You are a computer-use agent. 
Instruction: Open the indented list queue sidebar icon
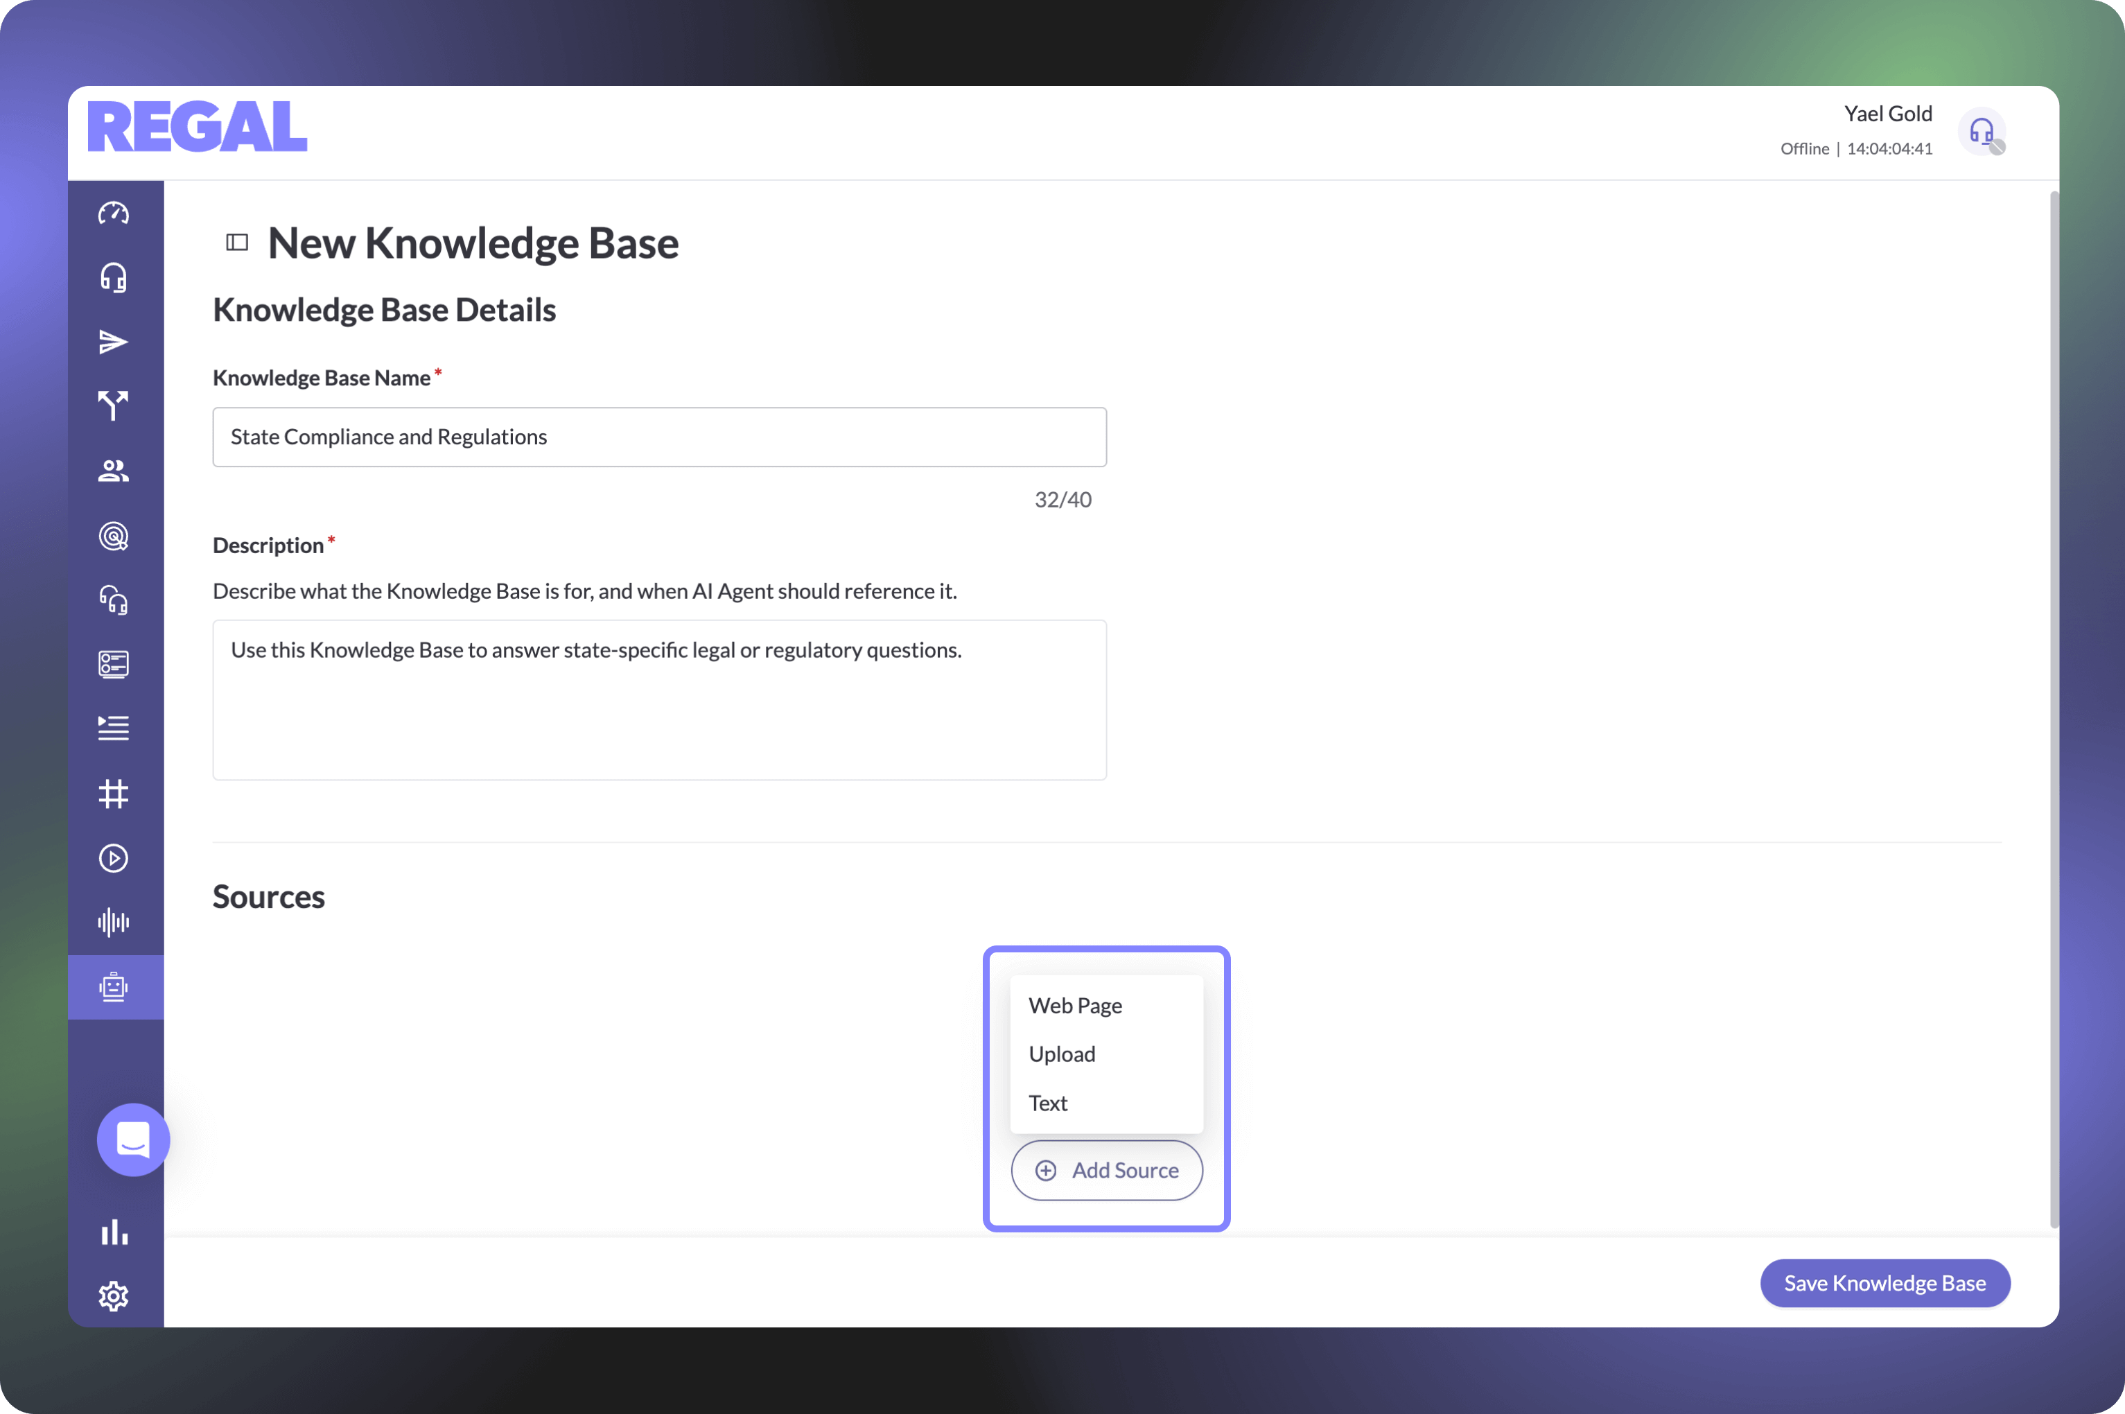114,728
